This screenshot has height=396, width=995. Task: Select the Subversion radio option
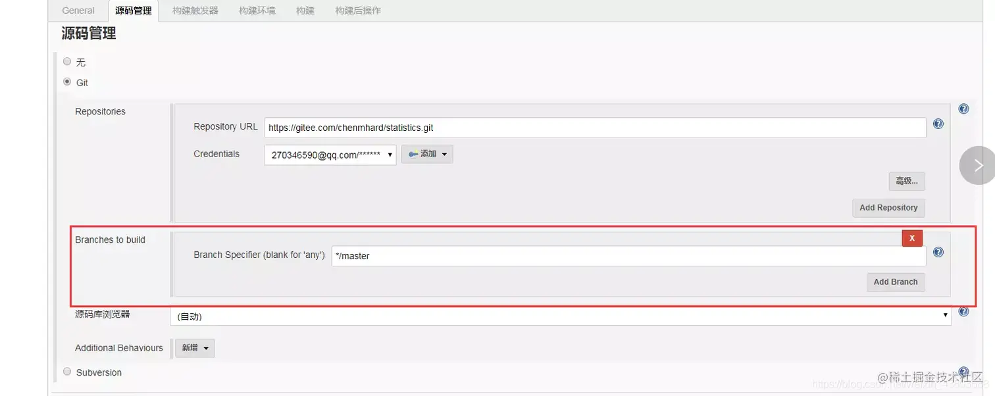67,372
